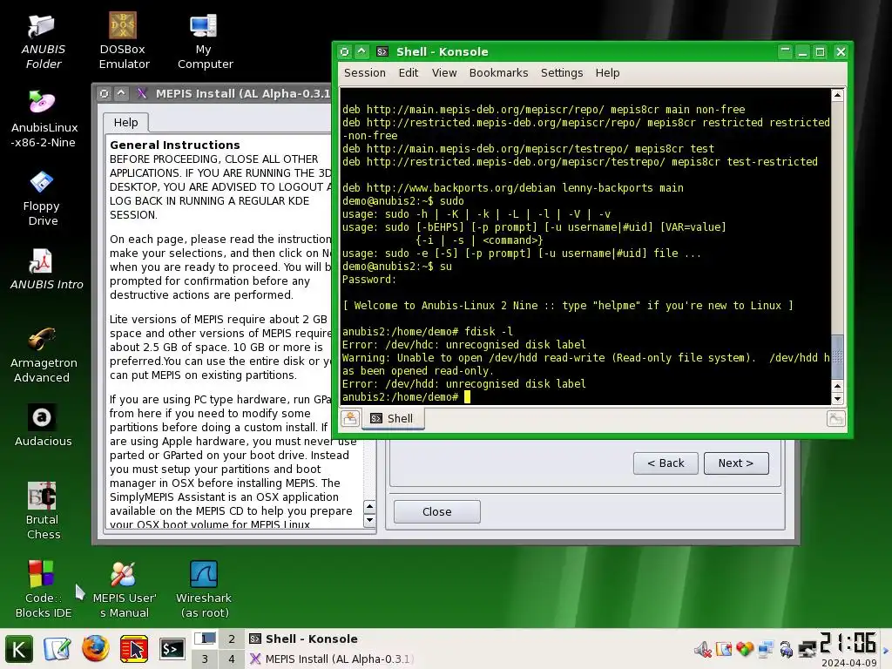Open the Settings menu in Konsole
Screen dimensions: 892x669
point(562,73)
